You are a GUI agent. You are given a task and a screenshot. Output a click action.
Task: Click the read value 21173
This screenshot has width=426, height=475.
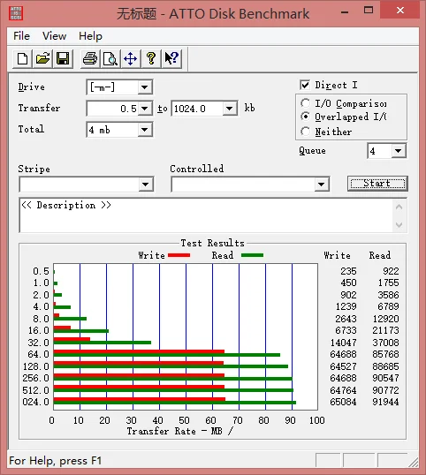click(385, 330)
